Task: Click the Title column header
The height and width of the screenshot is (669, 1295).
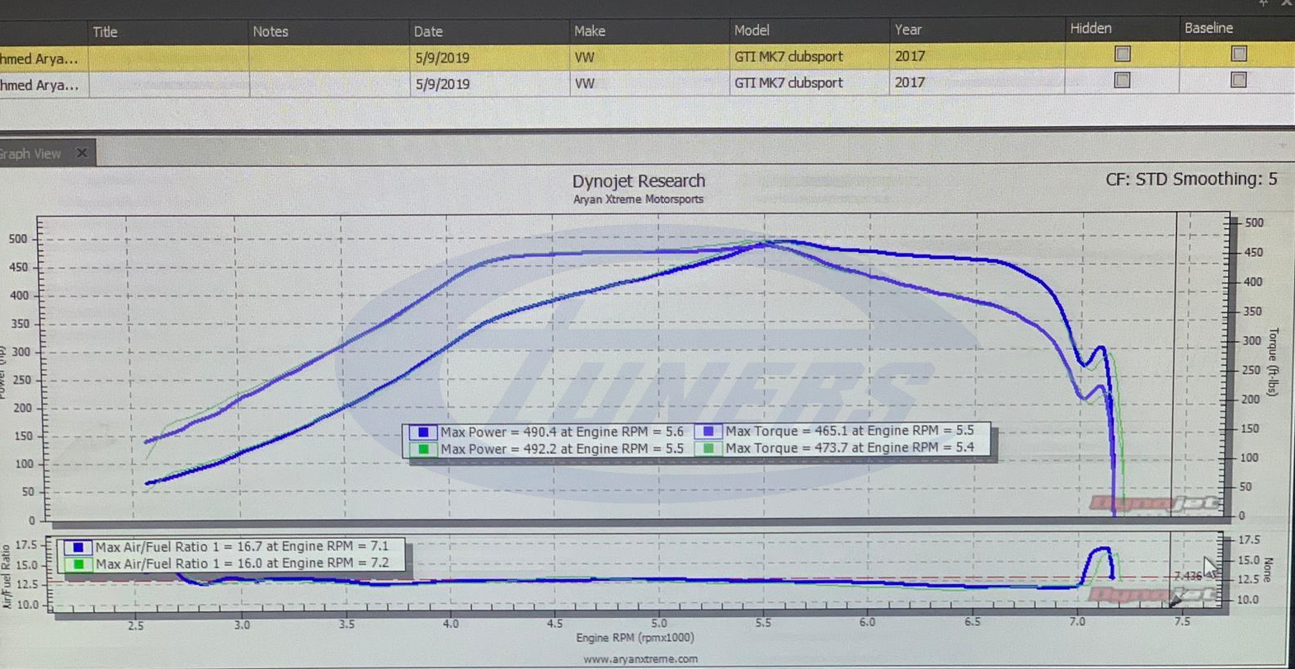Action: click(105, 32)
